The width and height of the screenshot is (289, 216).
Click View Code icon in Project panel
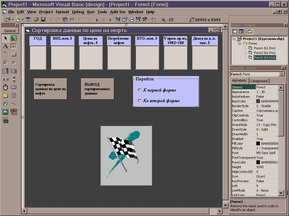[x=235, y=31]
